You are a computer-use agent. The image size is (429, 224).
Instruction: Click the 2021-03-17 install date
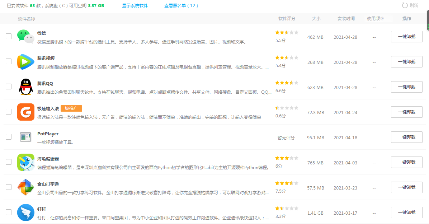tap(345, 213)
